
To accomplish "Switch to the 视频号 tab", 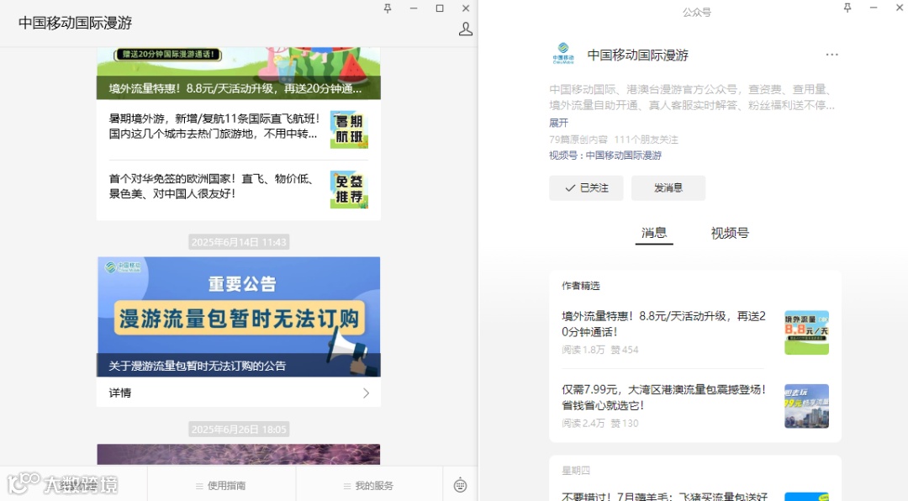I will coord(730,233).
